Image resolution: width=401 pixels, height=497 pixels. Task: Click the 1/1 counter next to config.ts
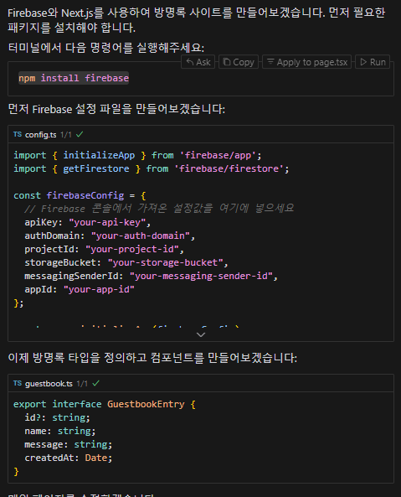[x=66, y=135]
